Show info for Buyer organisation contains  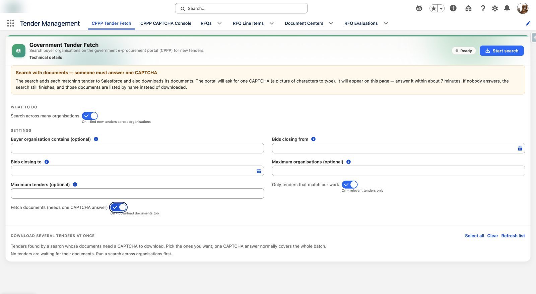96,139
